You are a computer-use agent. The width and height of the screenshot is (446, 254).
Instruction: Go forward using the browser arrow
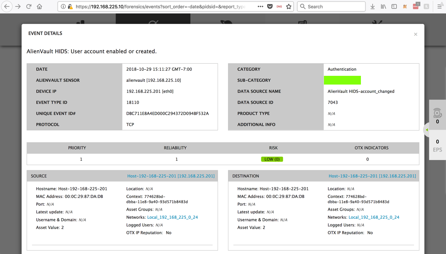point(18,6)
